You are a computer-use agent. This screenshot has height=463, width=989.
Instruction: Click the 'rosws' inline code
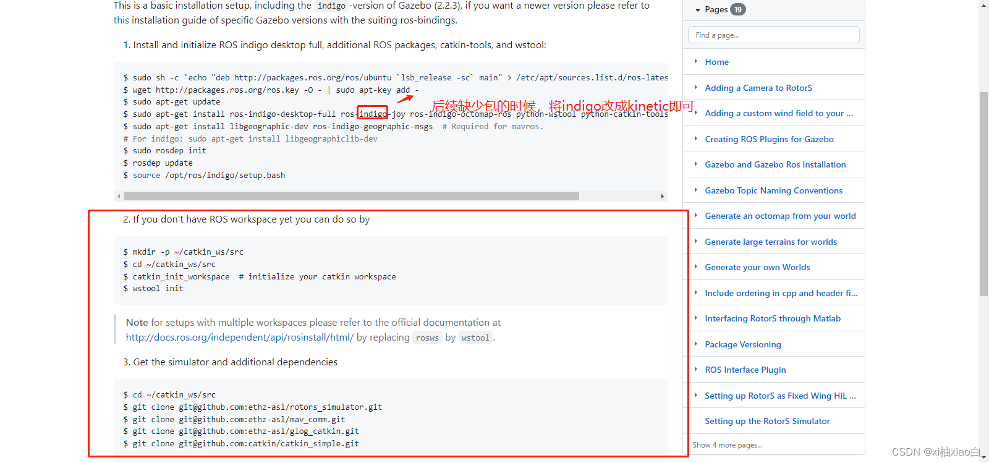(427, 338)
